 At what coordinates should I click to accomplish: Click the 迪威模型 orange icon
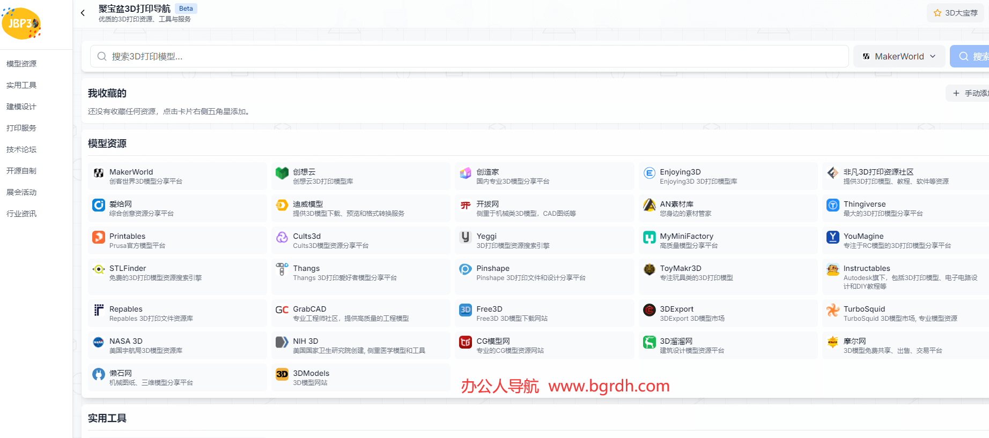click(282, 205)
